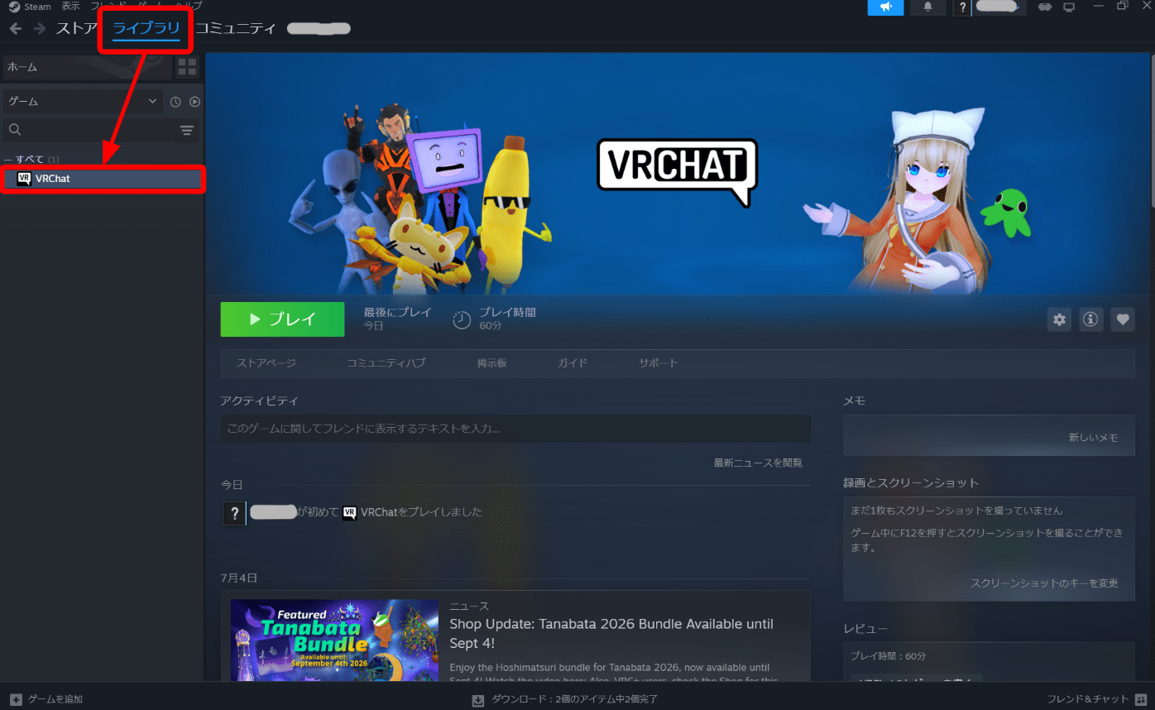Screen dimensions: 1155x710
Task: Open the megaphone announcements button
Action: click(885, 7)
